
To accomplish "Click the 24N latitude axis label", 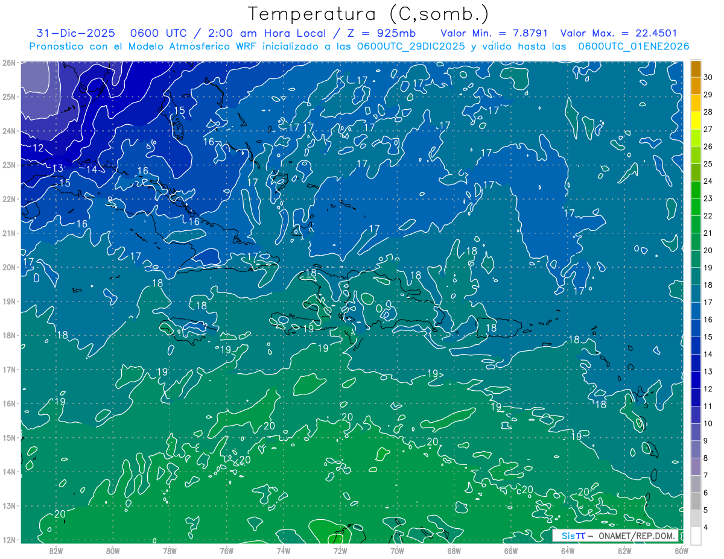I will point(8,131).
